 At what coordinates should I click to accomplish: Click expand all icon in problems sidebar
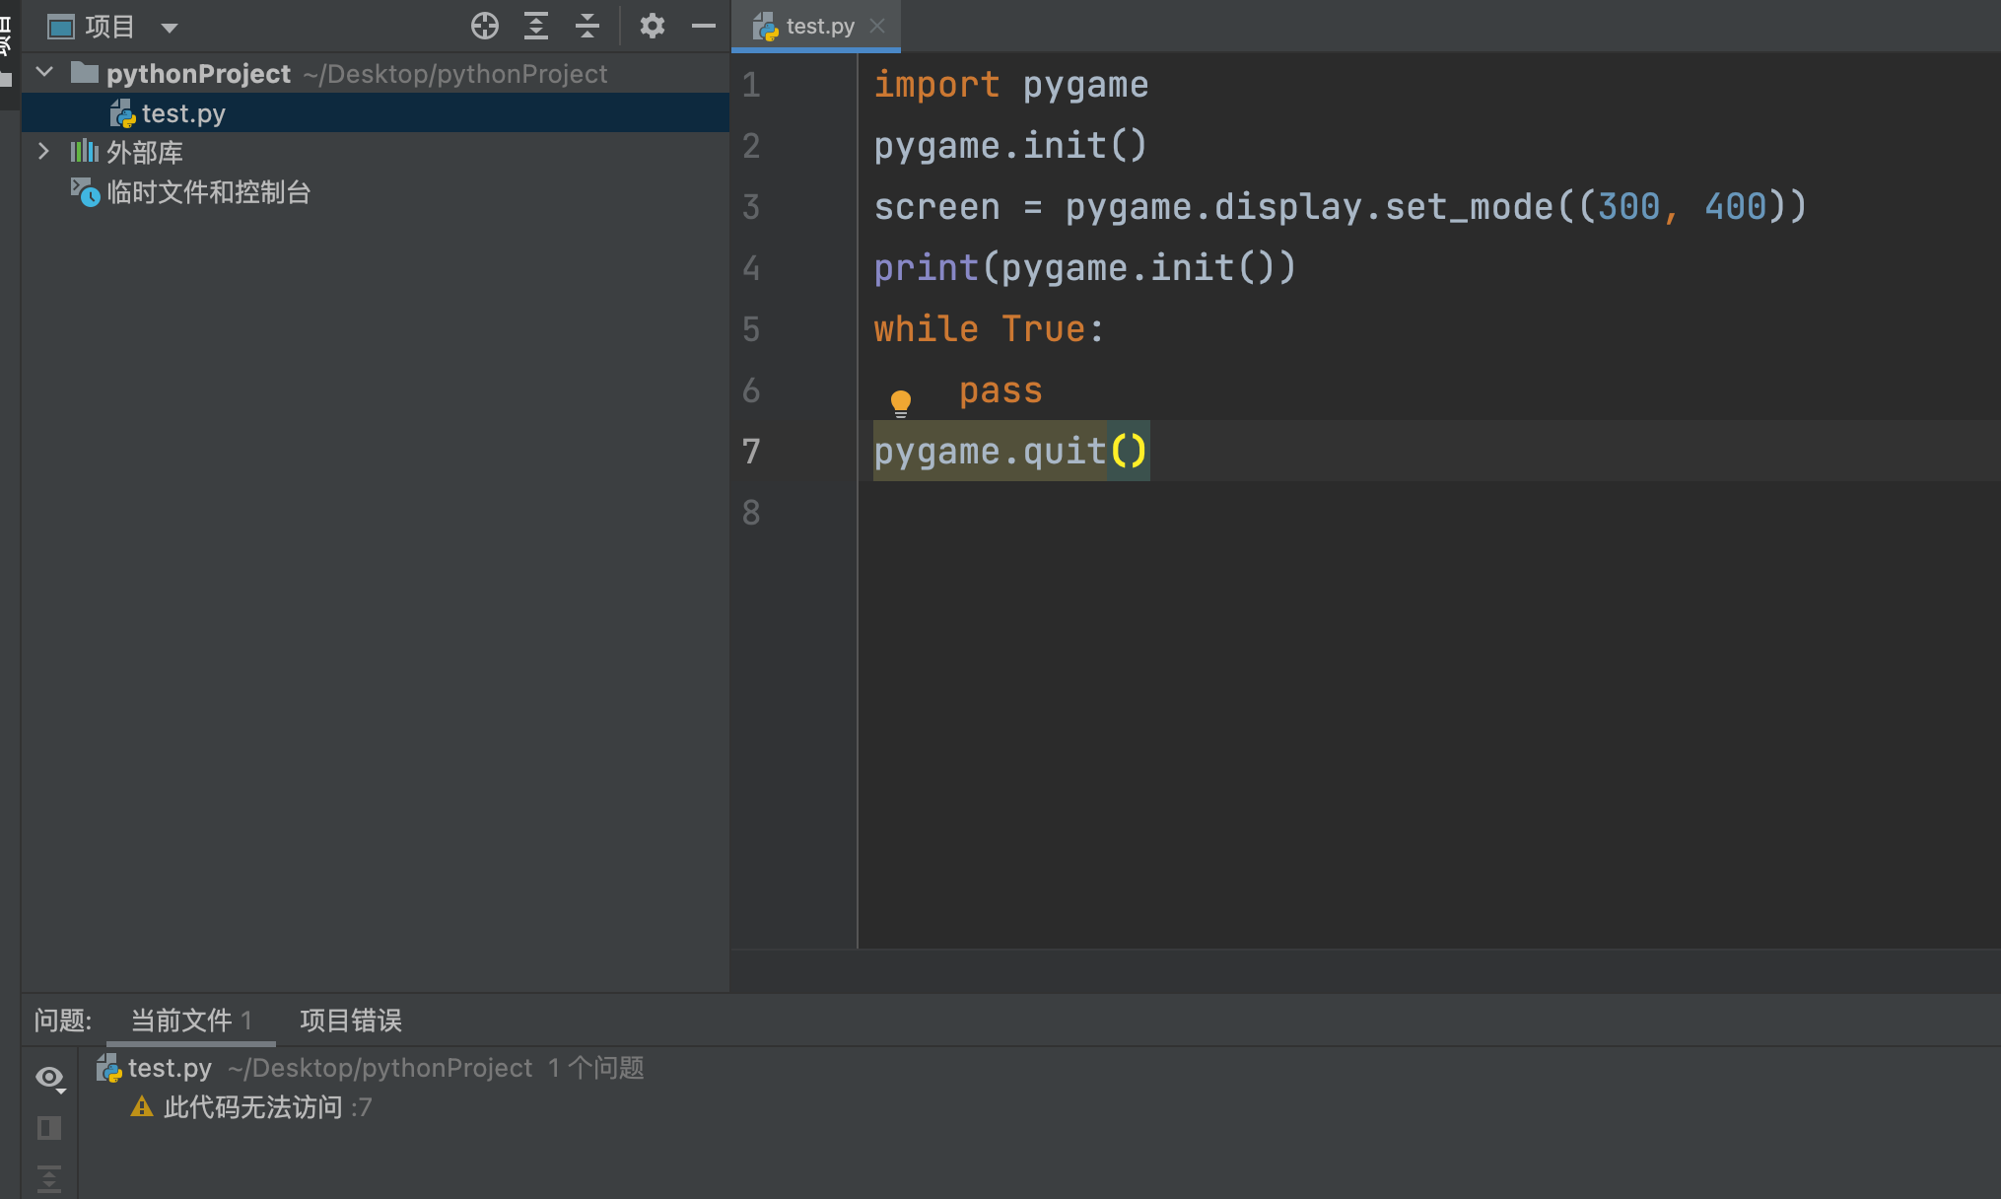49,1178
